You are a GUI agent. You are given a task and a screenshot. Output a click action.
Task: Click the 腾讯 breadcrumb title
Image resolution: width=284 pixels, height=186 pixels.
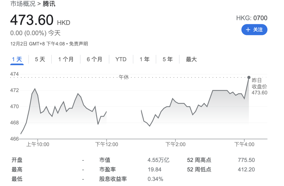point(49,4)
